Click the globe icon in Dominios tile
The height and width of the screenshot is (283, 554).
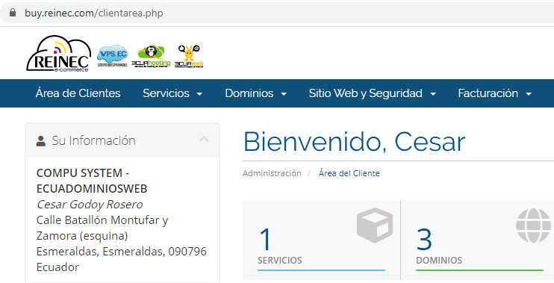[x=534, y=226]
